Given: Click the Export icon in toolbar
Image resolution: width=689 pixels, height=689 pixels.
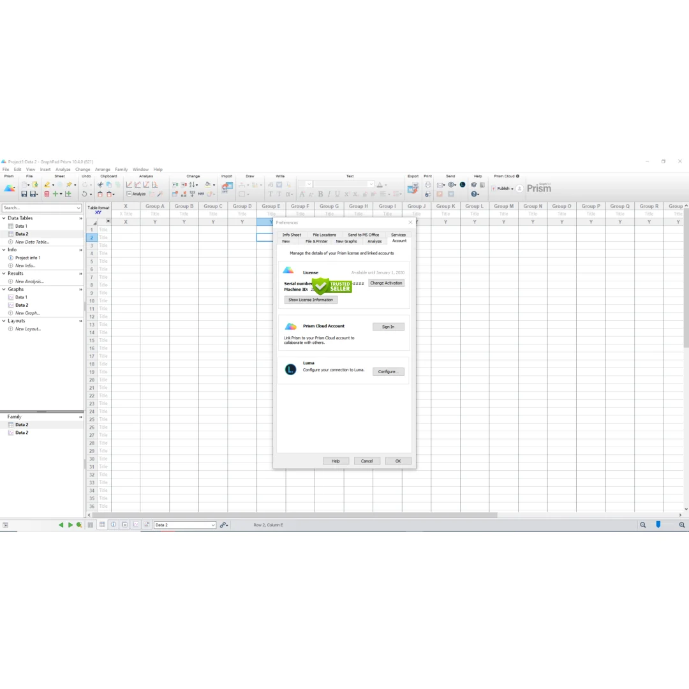Looking at the screenshot, I should click(415, 187).
